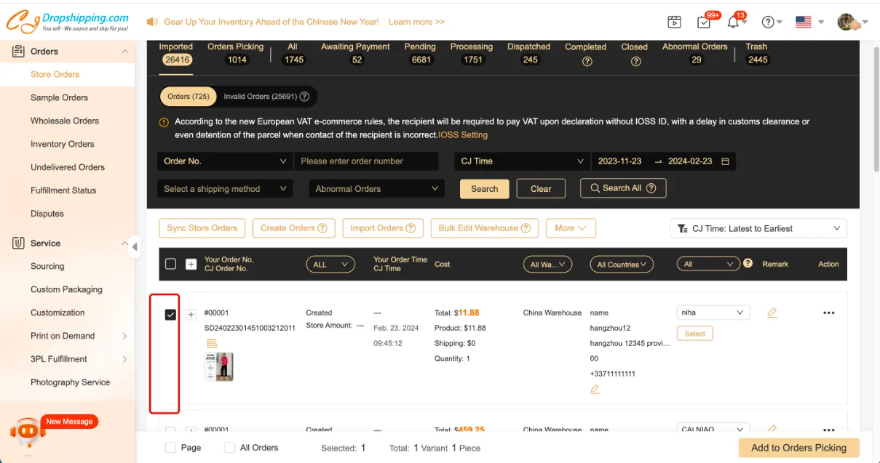The image size is (880, 463).
Task: Click the calendar icon in date range field
Action: (725, 161)
